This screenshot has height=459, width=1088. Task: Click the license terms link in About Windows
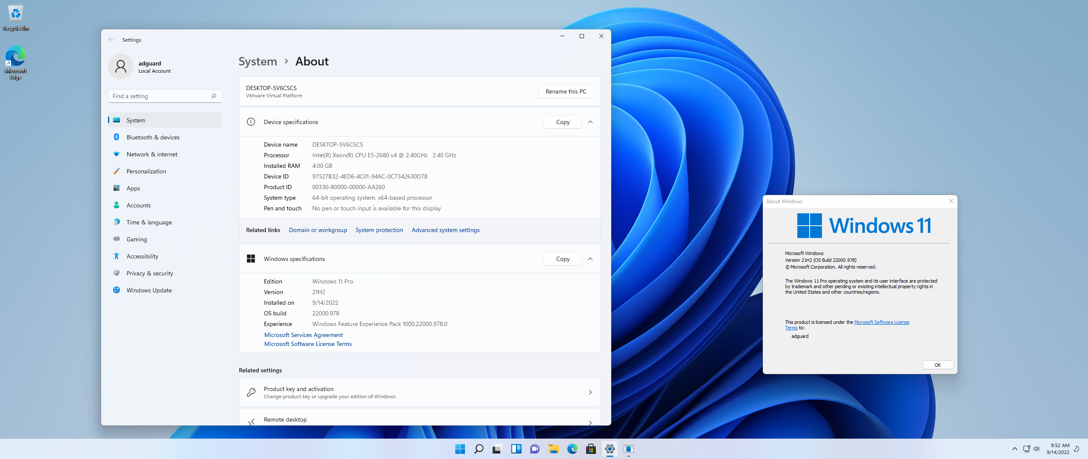(x=881, y=322)
